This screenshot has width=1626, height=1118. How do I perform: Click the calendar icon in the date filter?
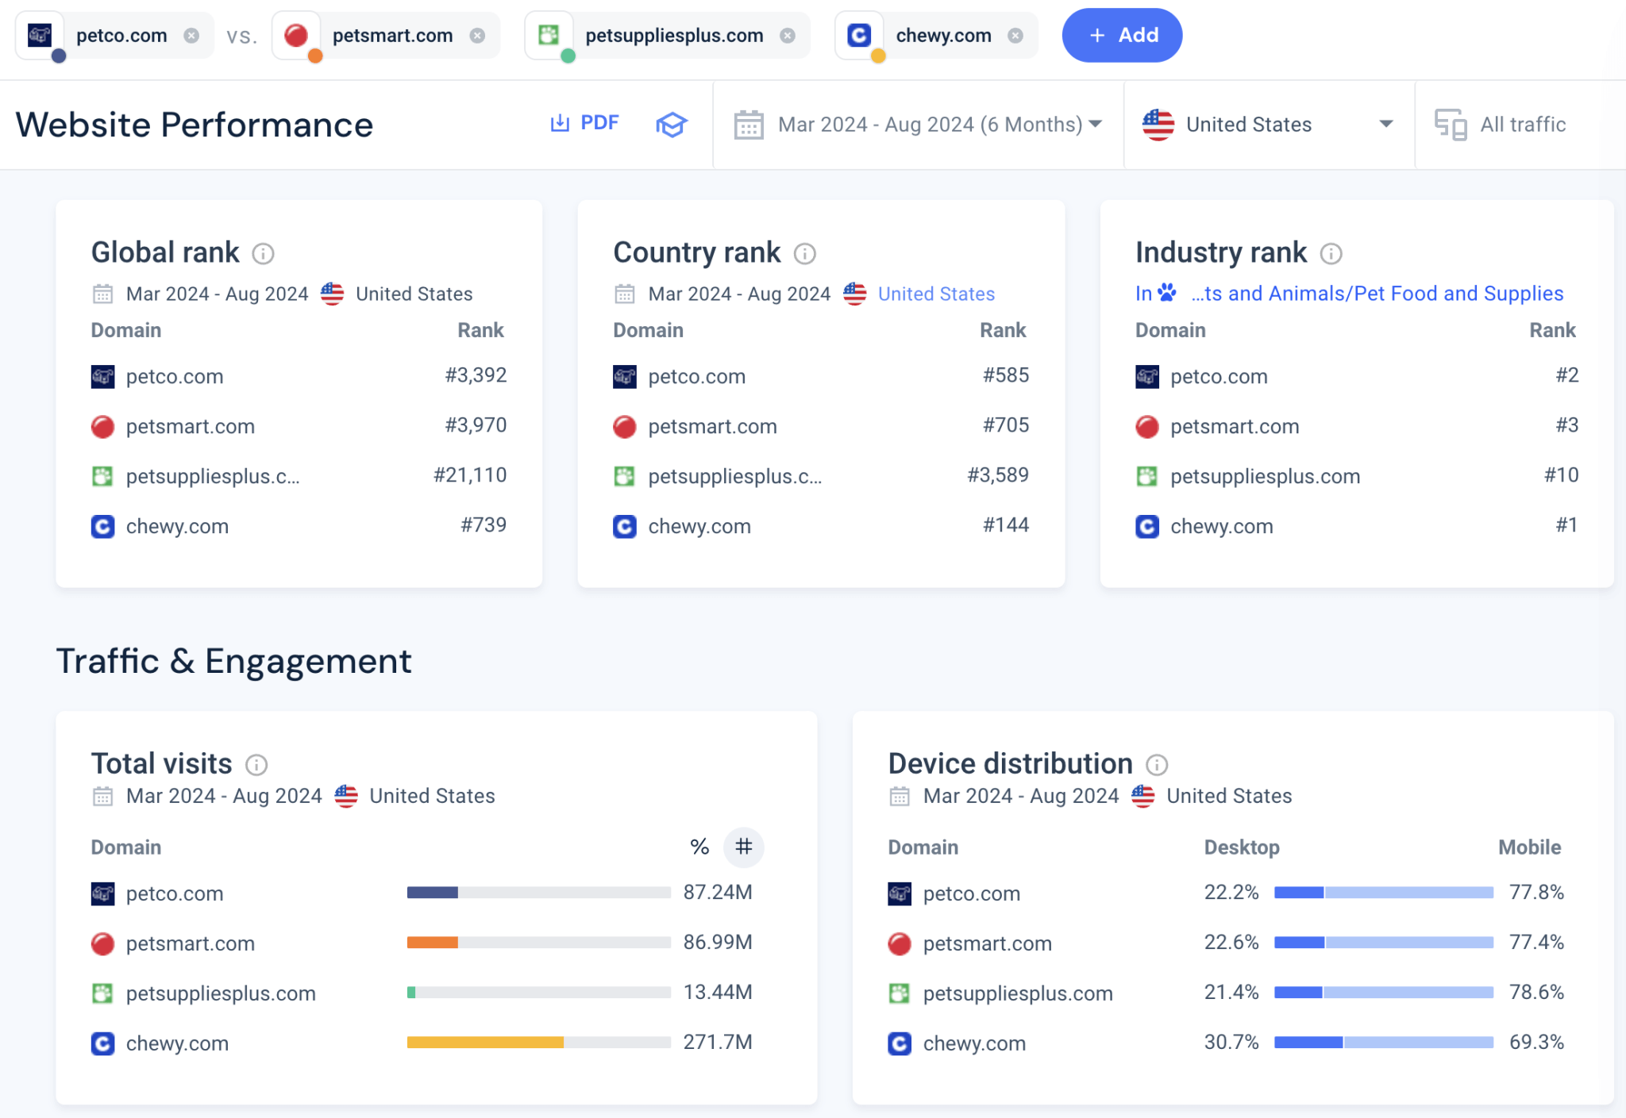pyautogui.click(x=749, y=125)
